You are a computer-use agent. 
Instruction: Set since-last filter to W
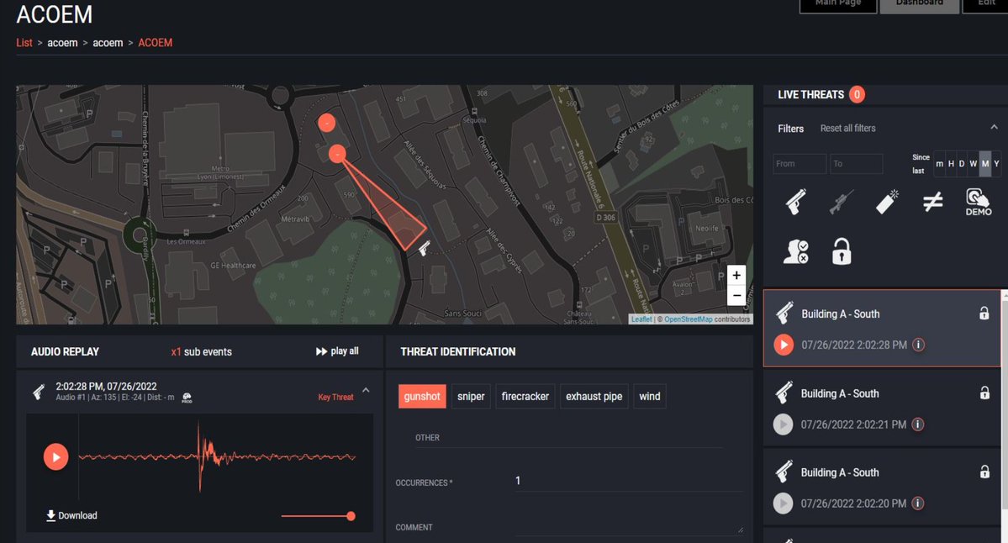(x=974, y=164)
